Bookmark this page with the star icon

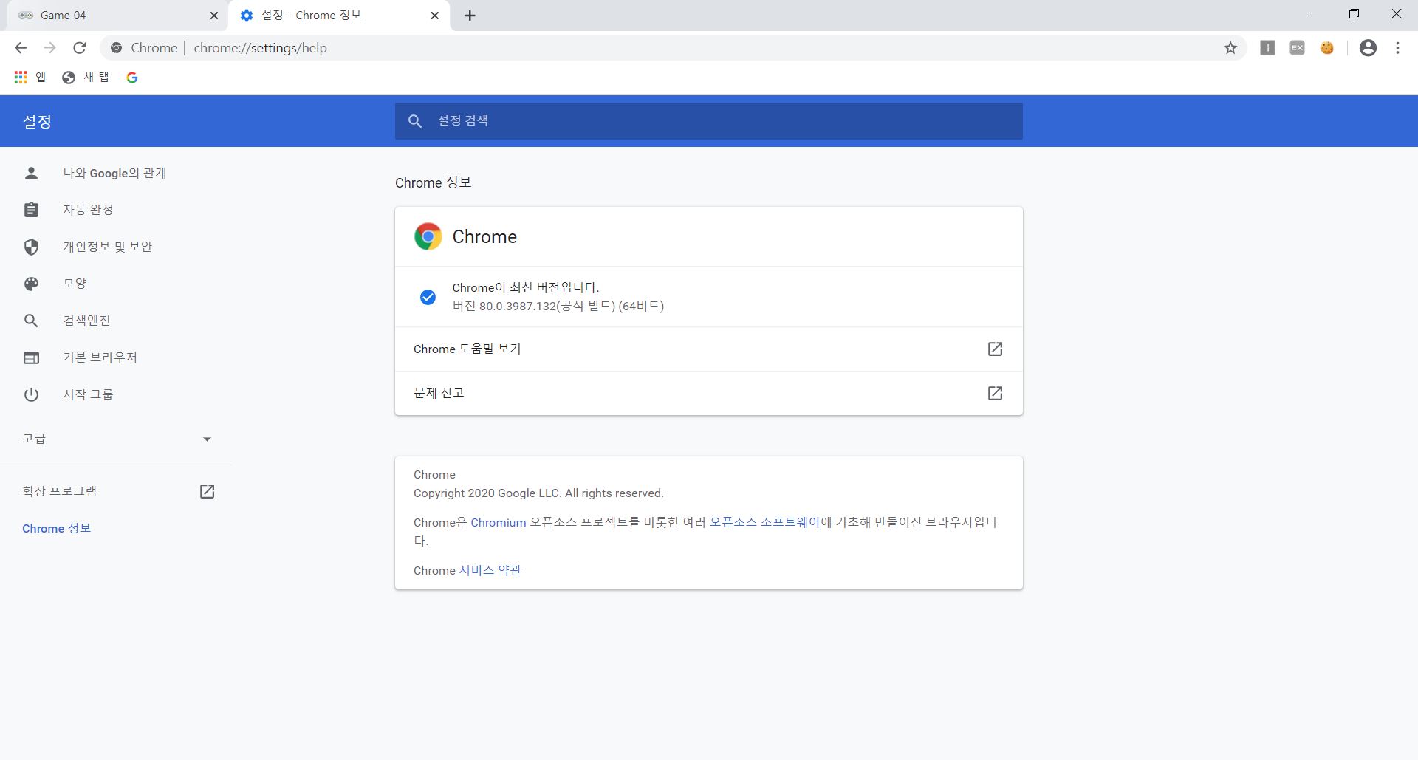(1230, 48)
